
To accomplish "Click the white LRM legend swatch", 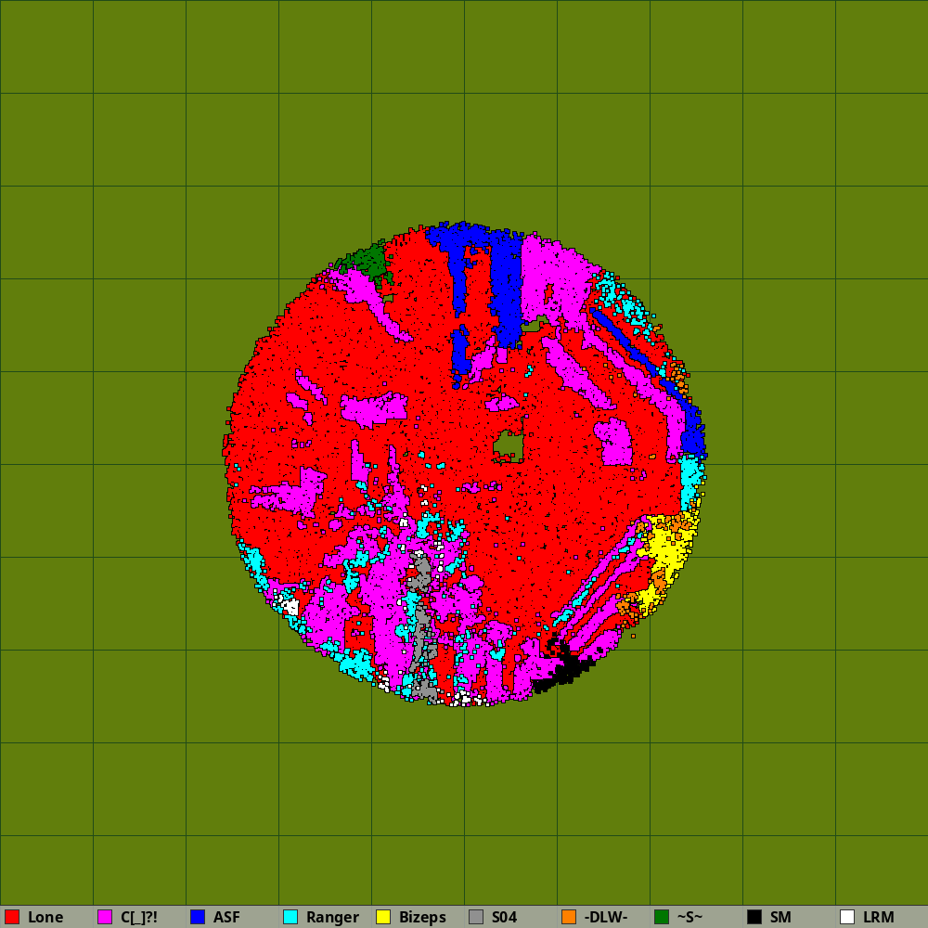I will pyautogui.click(x=847, y=917).
